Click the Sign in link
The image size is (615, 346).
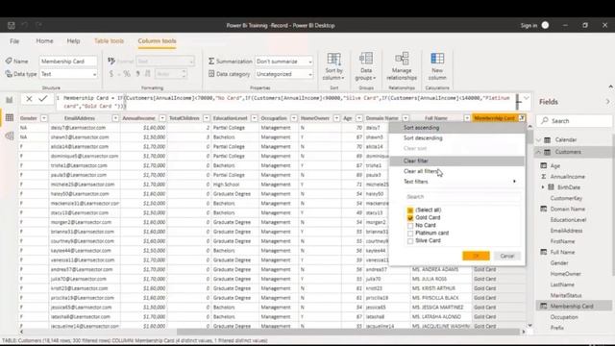coord(529,26)
